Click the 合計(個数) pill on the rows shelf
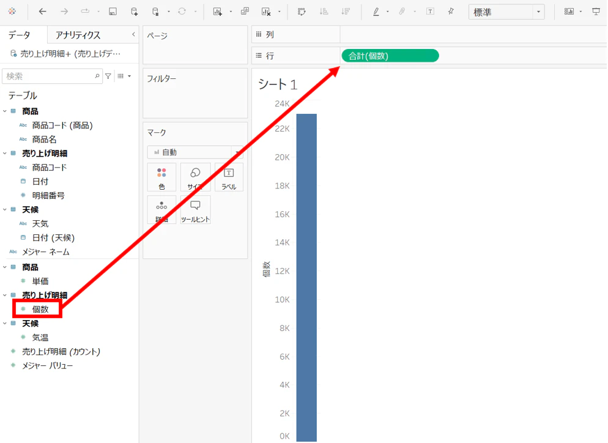608x443 pixels. (390, 56)
